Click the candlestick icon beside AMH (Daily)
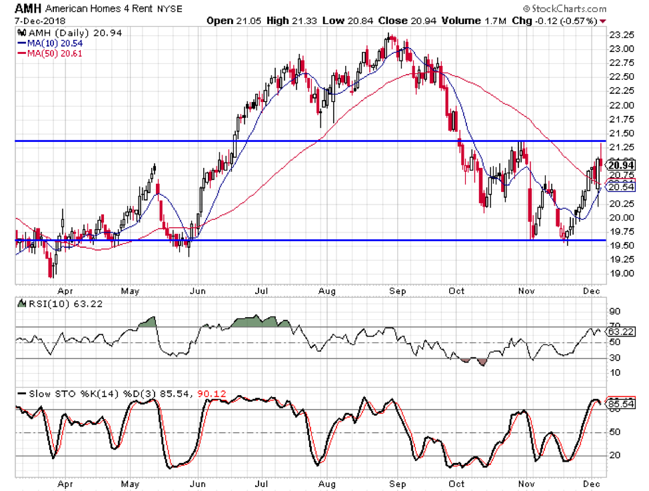The height and width of the screenshot is (491, 649). (x=22, y=33)
